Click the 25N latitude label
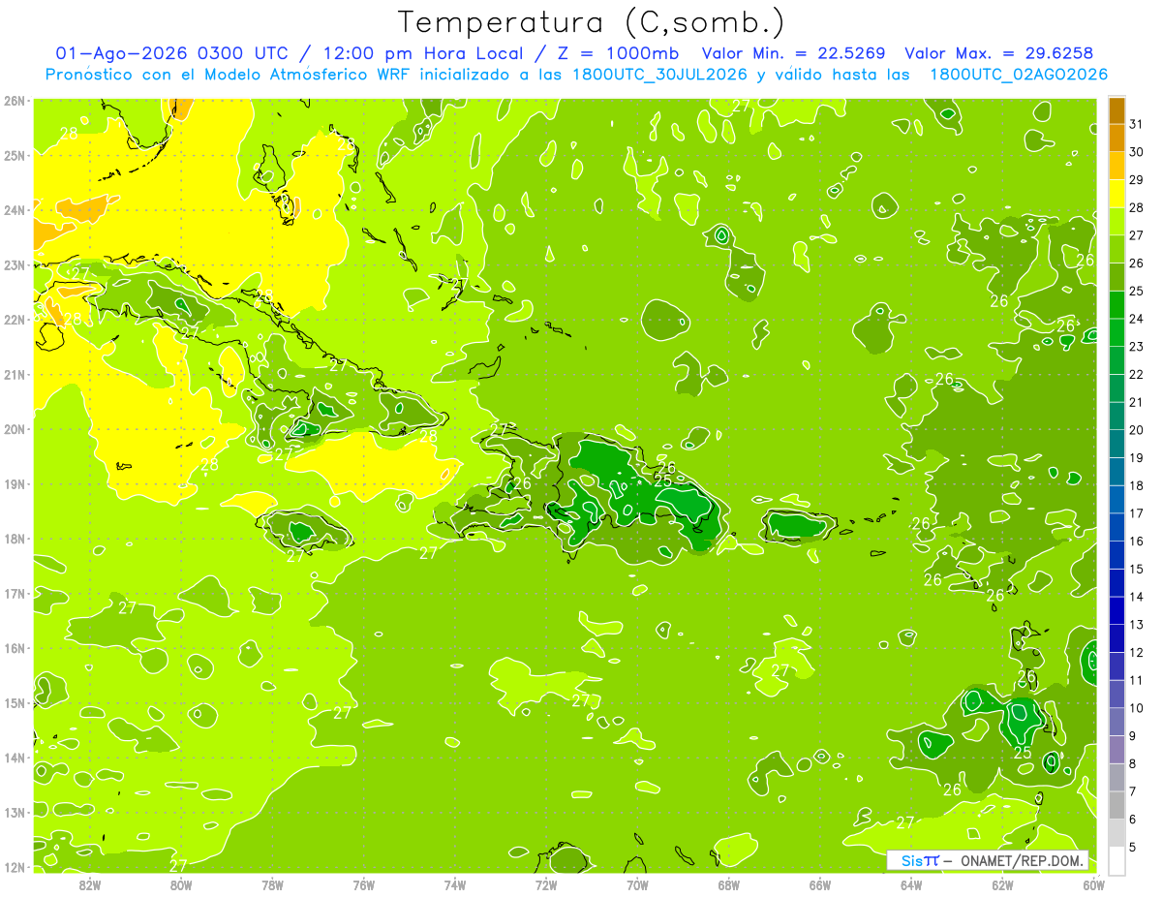The width and height of the screenshot is (1162, 898). [x=15, y=155]
